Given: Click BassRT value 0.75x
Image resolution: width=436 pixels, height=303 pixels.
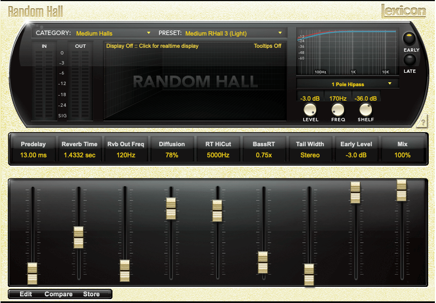Looking at the screenshot, I should coord(264,155).
